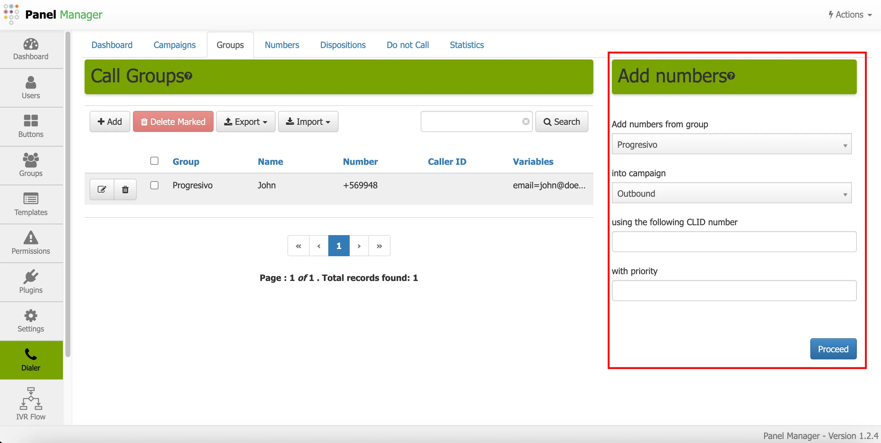Open the Actions menu
Image resolution: width=881 pixels, height=443 pixels.
pyautogui.click(x=849, y=15)
